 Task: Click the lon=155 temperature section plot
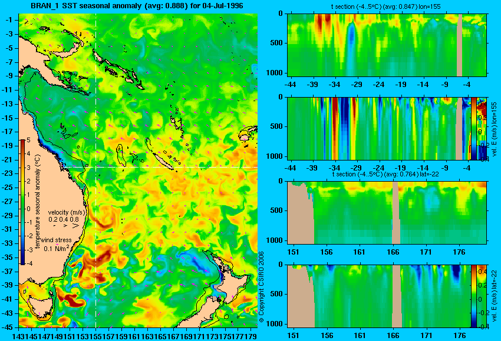point(387,45)
